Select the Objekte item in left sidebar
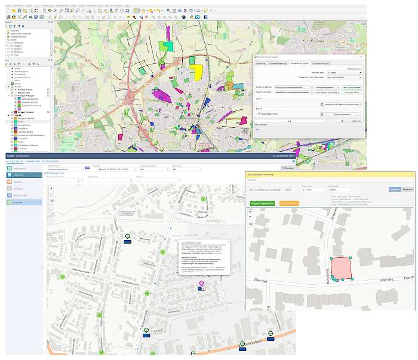The image size is (418, 360). [19, 174]
